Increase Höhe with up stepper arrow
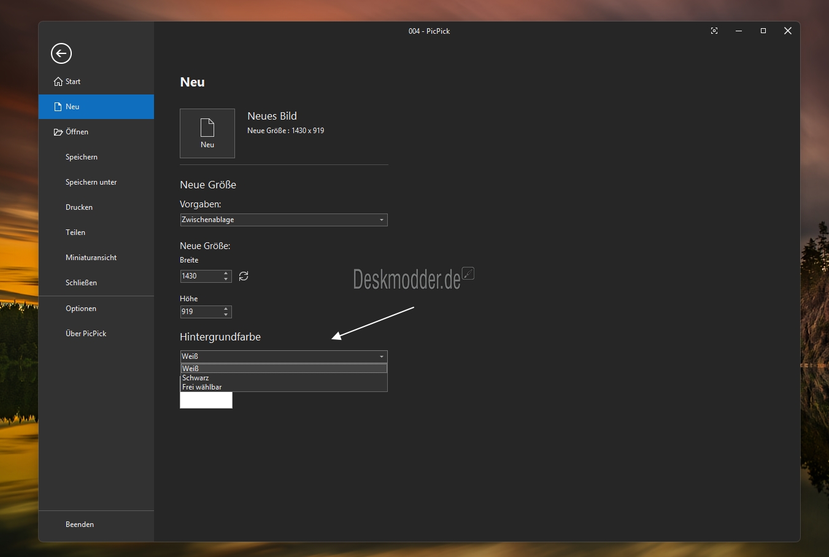This screenshot has width=829, height=557. [x=226, y=309]
